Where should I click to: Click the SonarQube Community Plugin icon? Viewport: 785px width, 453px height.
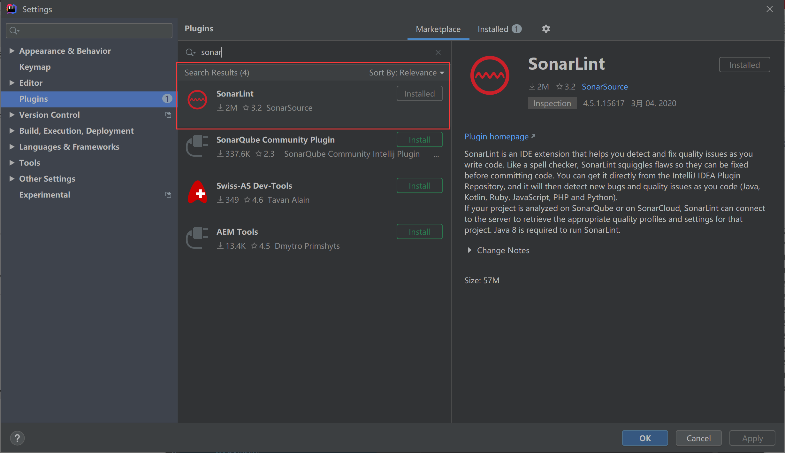pyautogui.click(x=197, y=146)
